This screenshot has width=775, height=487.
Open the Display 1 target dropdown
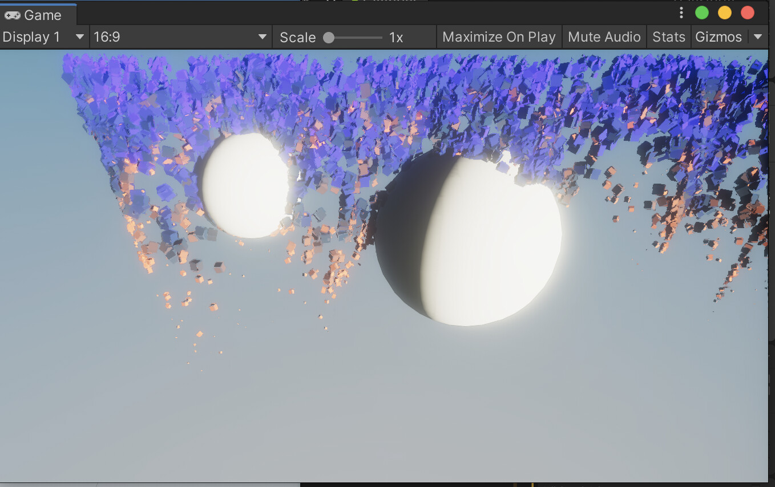click(43, 36)
